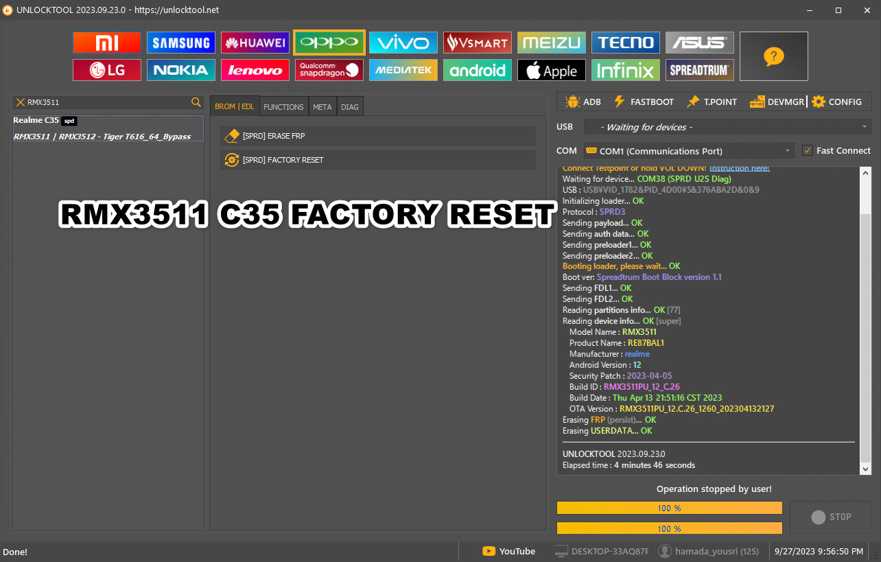The width and height of the screenshot is (881, 562).
Task: Select the ASUS brand tile
Action: point(700,43)
